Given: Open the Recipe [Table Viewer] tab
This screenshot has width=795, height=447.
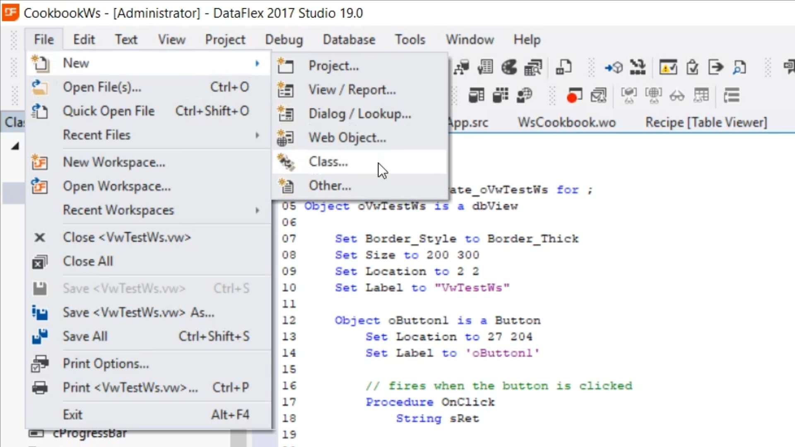Looking at the screenshot, I should 706,123.
